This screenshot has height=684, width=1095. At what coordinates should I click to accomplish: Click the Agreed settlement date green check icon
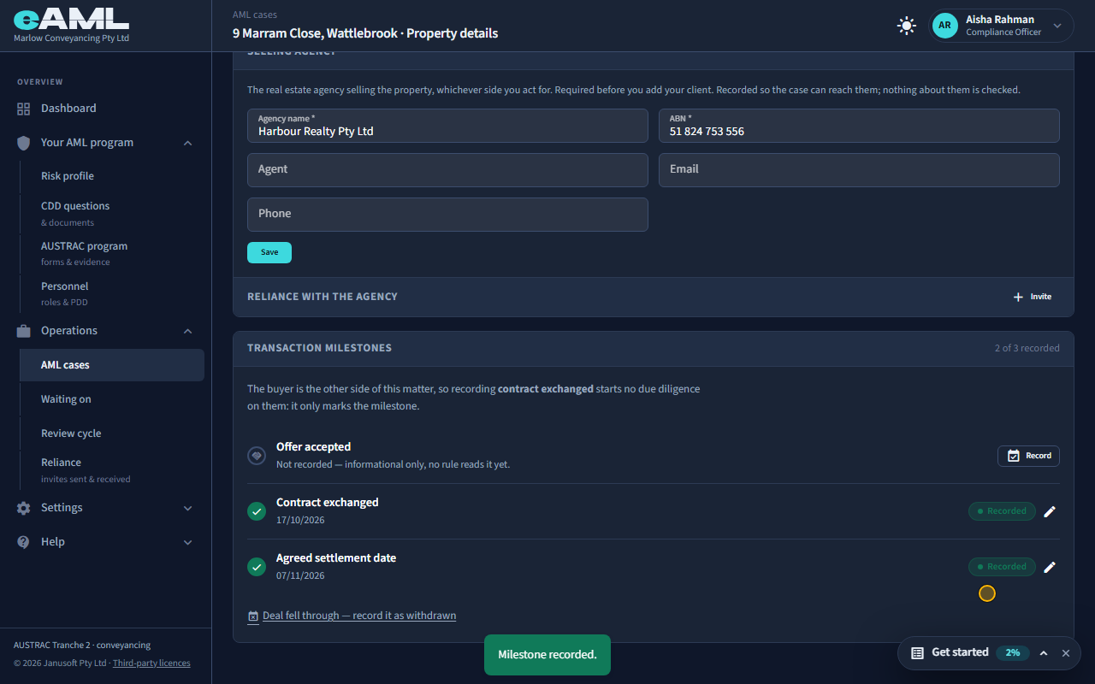tap(257, 567)
